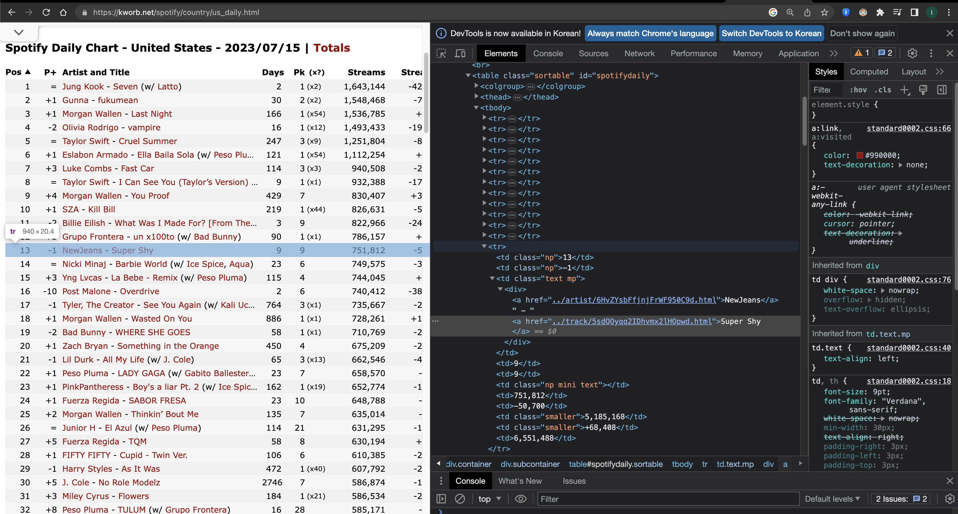Open DevTools settings gear icon

[912, 54]
